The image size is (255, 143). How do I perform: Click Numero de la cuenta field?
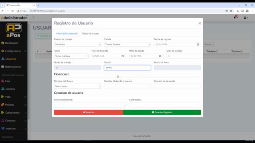(177, 86)
